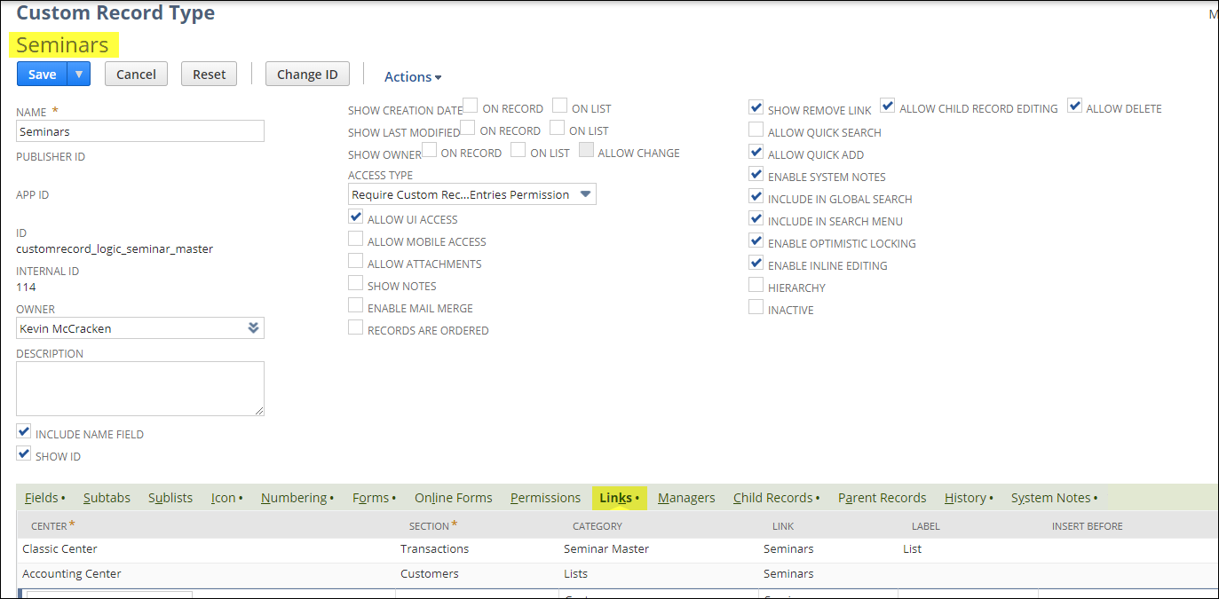The image size is (1219, 599).
Task: Uncheck the Include Name Field option
Action: (x=23, y=431)
